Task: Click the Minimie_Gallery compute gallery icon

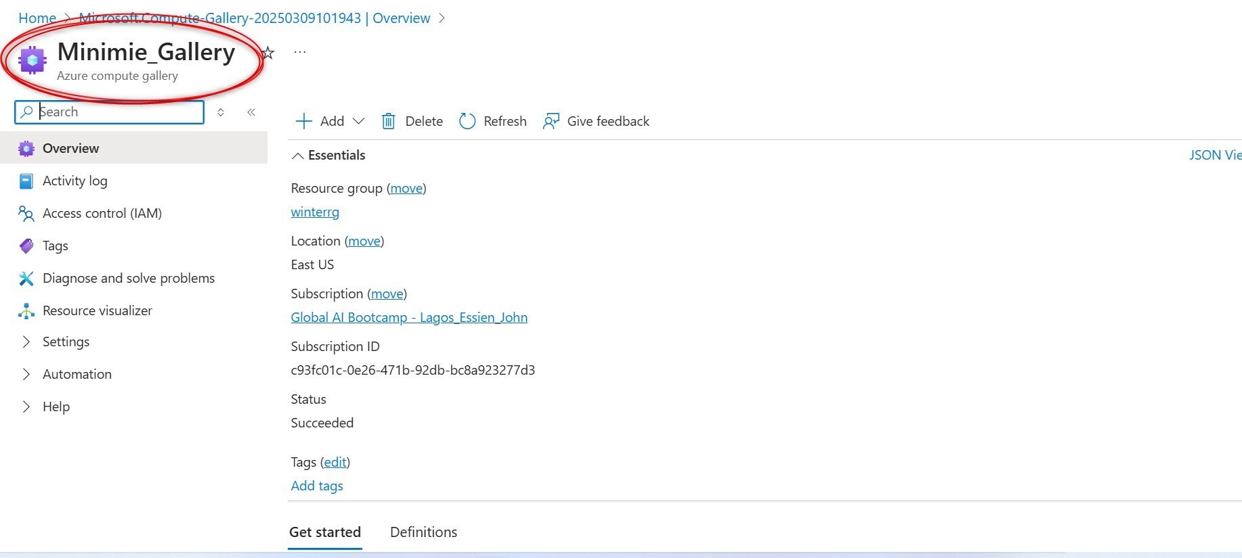Action: (32, 60)
